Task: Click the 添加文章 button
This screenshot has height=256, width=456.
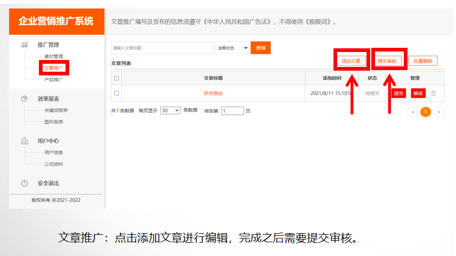Action: (x=351, y=61)
